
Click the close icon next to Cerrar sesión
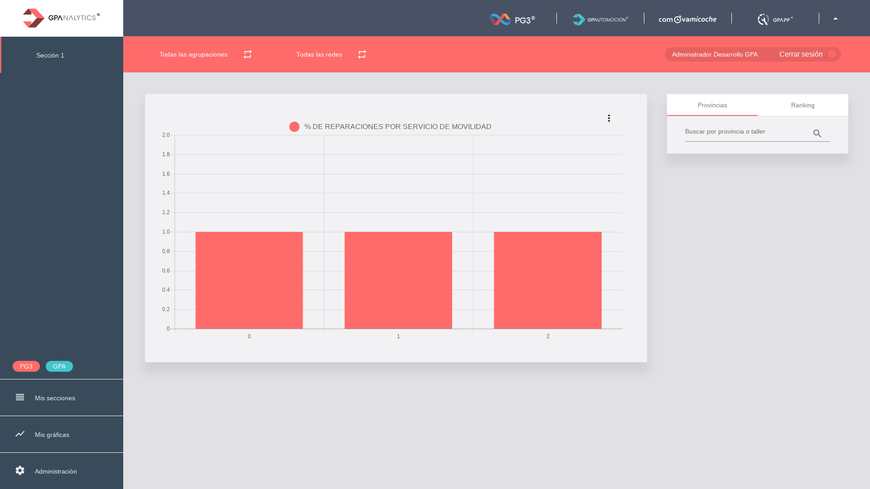point(832,54)
